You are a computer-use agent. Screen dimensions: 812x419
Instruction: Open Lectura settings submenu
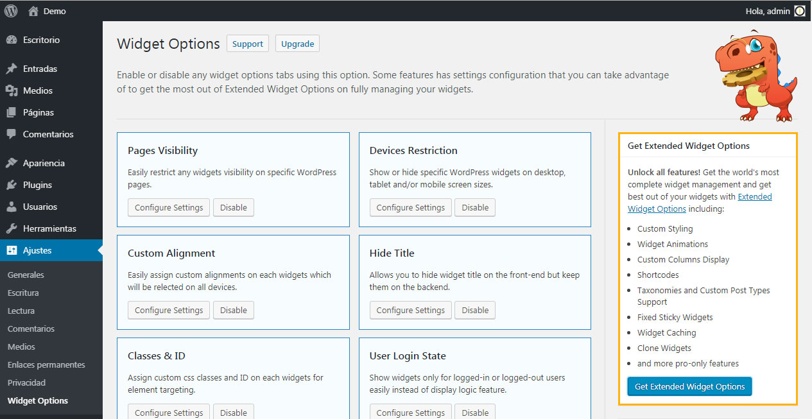click(x=21, y=311)
